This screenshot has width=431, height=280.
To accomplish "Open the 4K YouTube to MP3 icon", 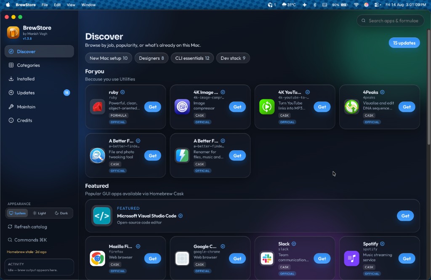I will (x=266, y=107).
